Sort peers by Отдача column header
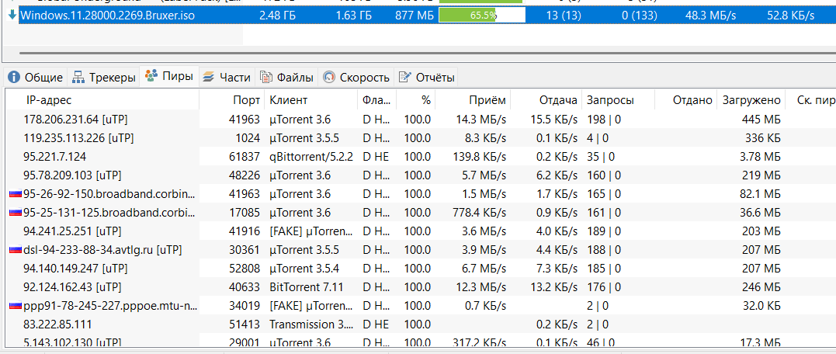 (546, 100)
